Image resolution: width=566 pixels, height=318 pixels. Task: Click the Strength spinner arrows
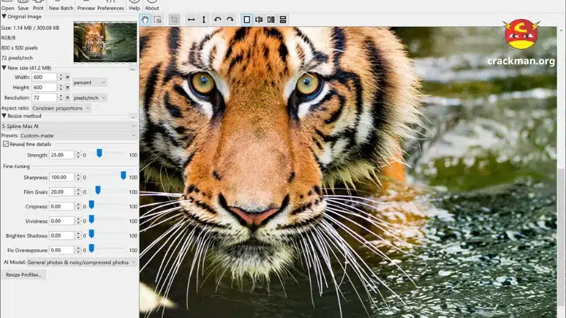coord(78,155)
